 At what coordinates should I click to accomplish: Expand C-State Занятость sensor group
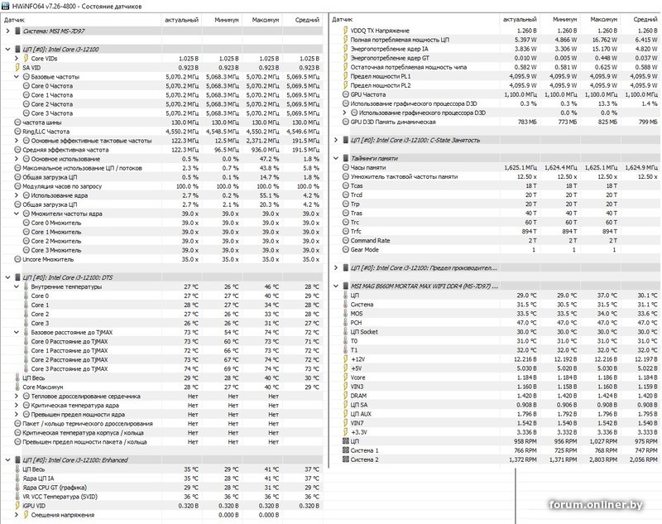tap(336, 140)
